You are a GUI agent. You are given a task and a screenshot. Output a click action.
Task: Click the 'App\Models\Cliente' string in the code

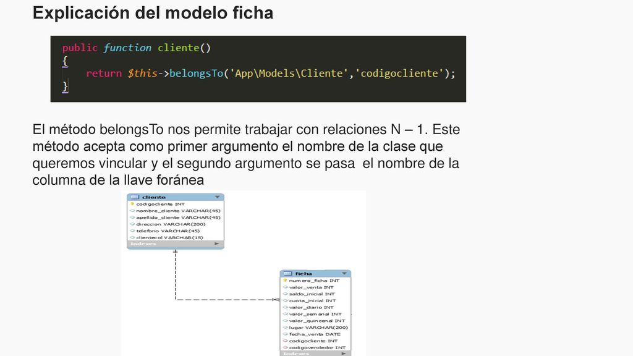(x=289, y=74)
